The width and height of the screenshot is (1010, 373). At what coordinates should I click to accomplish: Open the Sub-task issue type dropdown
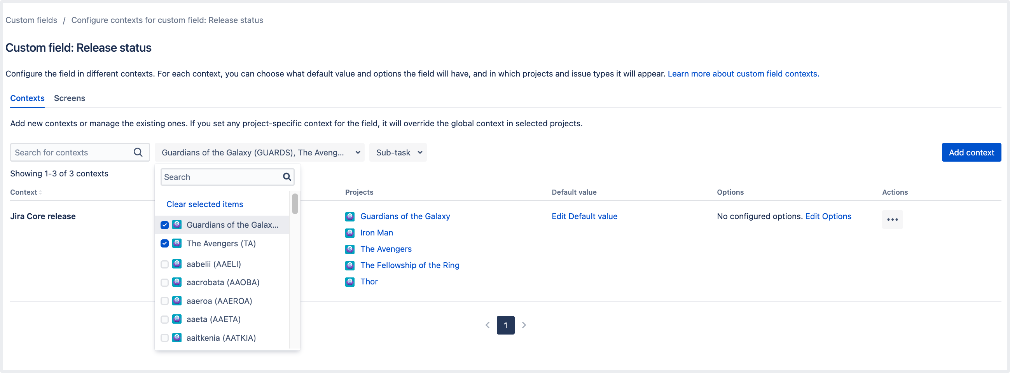pos(398,152)
